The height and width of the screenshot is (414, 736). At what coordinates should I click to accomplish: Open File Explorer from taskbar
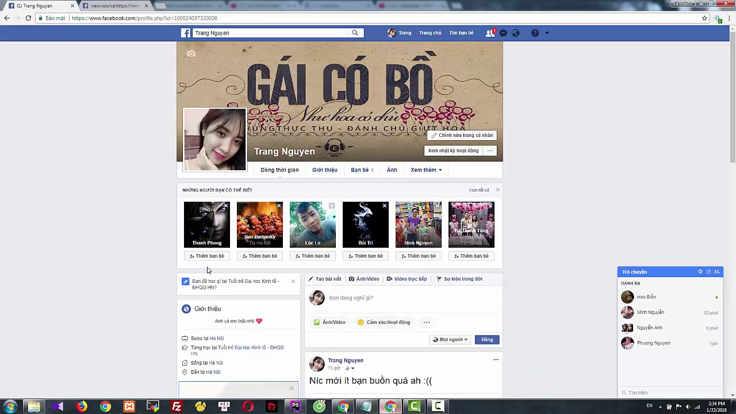(x=34, y=407)
